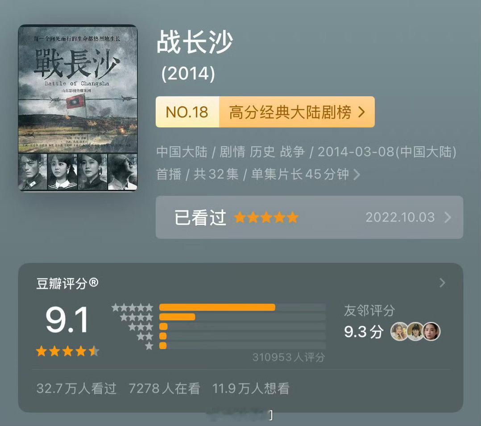Tap the five-star rating distribution bar
The image size is (481, 426).
point(242,308)
